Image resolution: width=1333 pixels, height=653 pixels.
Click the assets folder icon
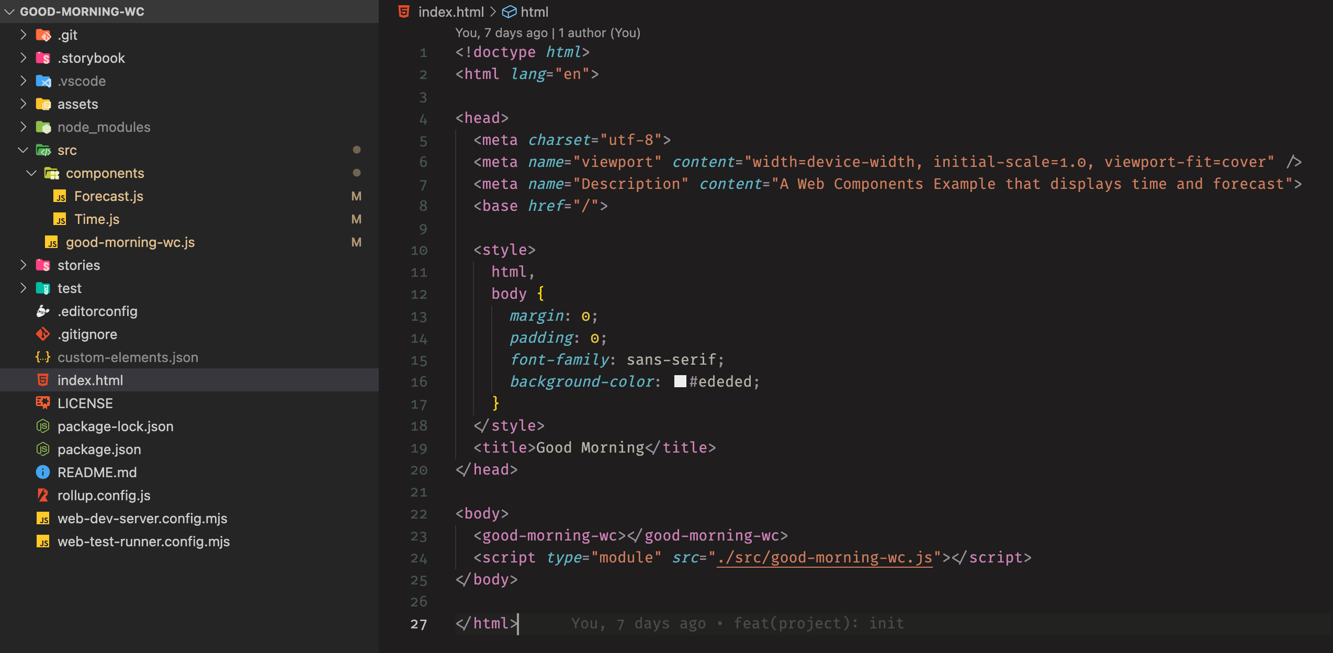point(43,104)
